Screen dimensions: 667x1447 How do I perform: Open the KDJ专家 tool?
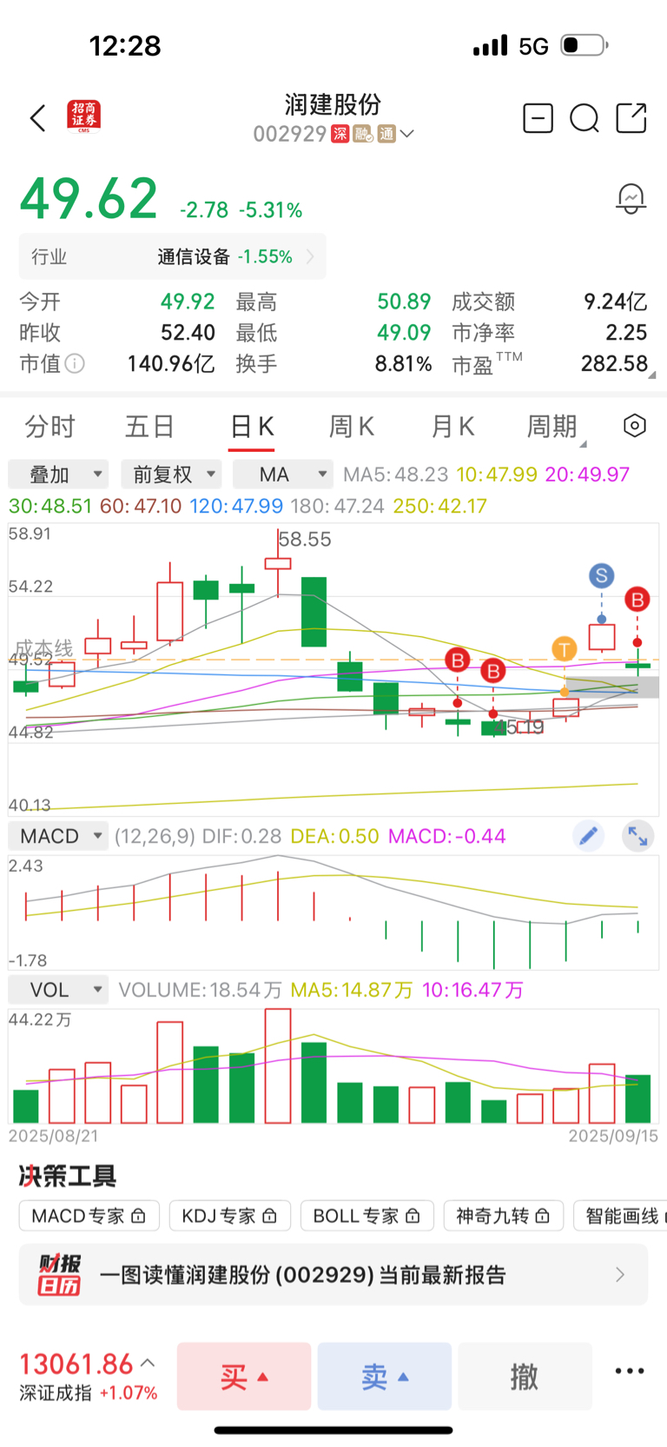coord(229,1216)
